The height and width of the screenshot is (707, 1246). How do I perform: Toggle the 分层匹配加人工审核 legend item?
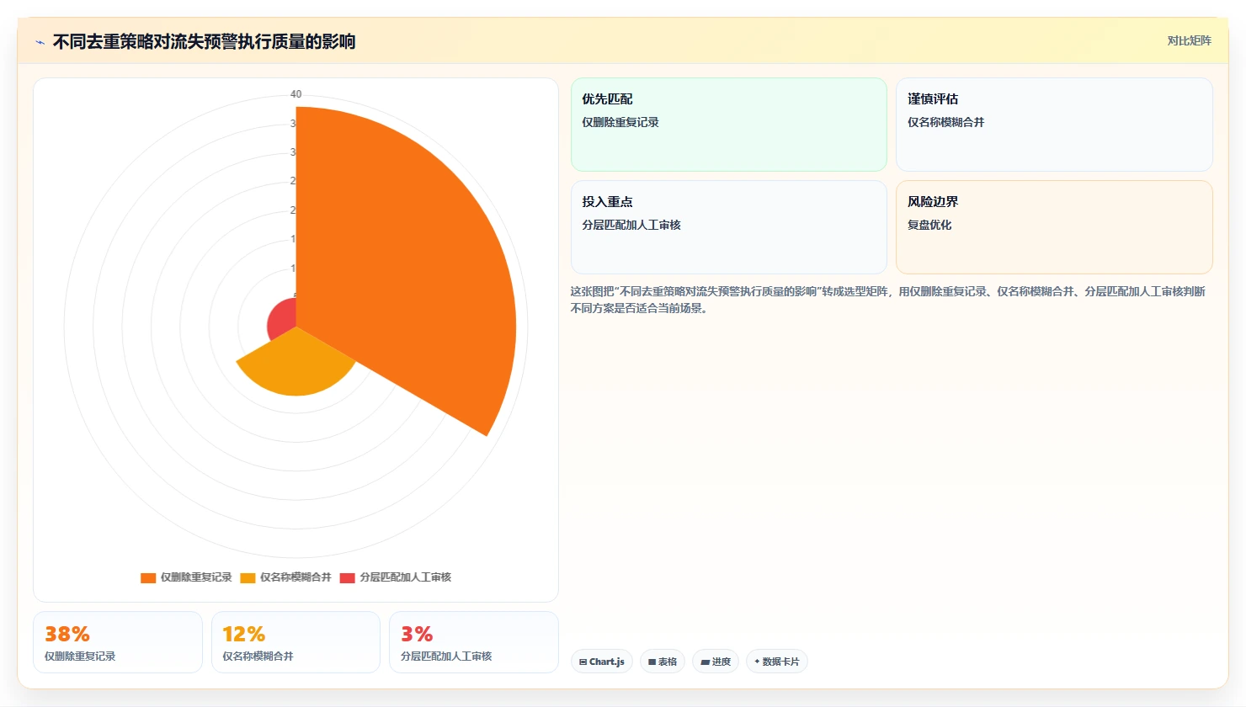pyautogui.click(x=395, y=577)
